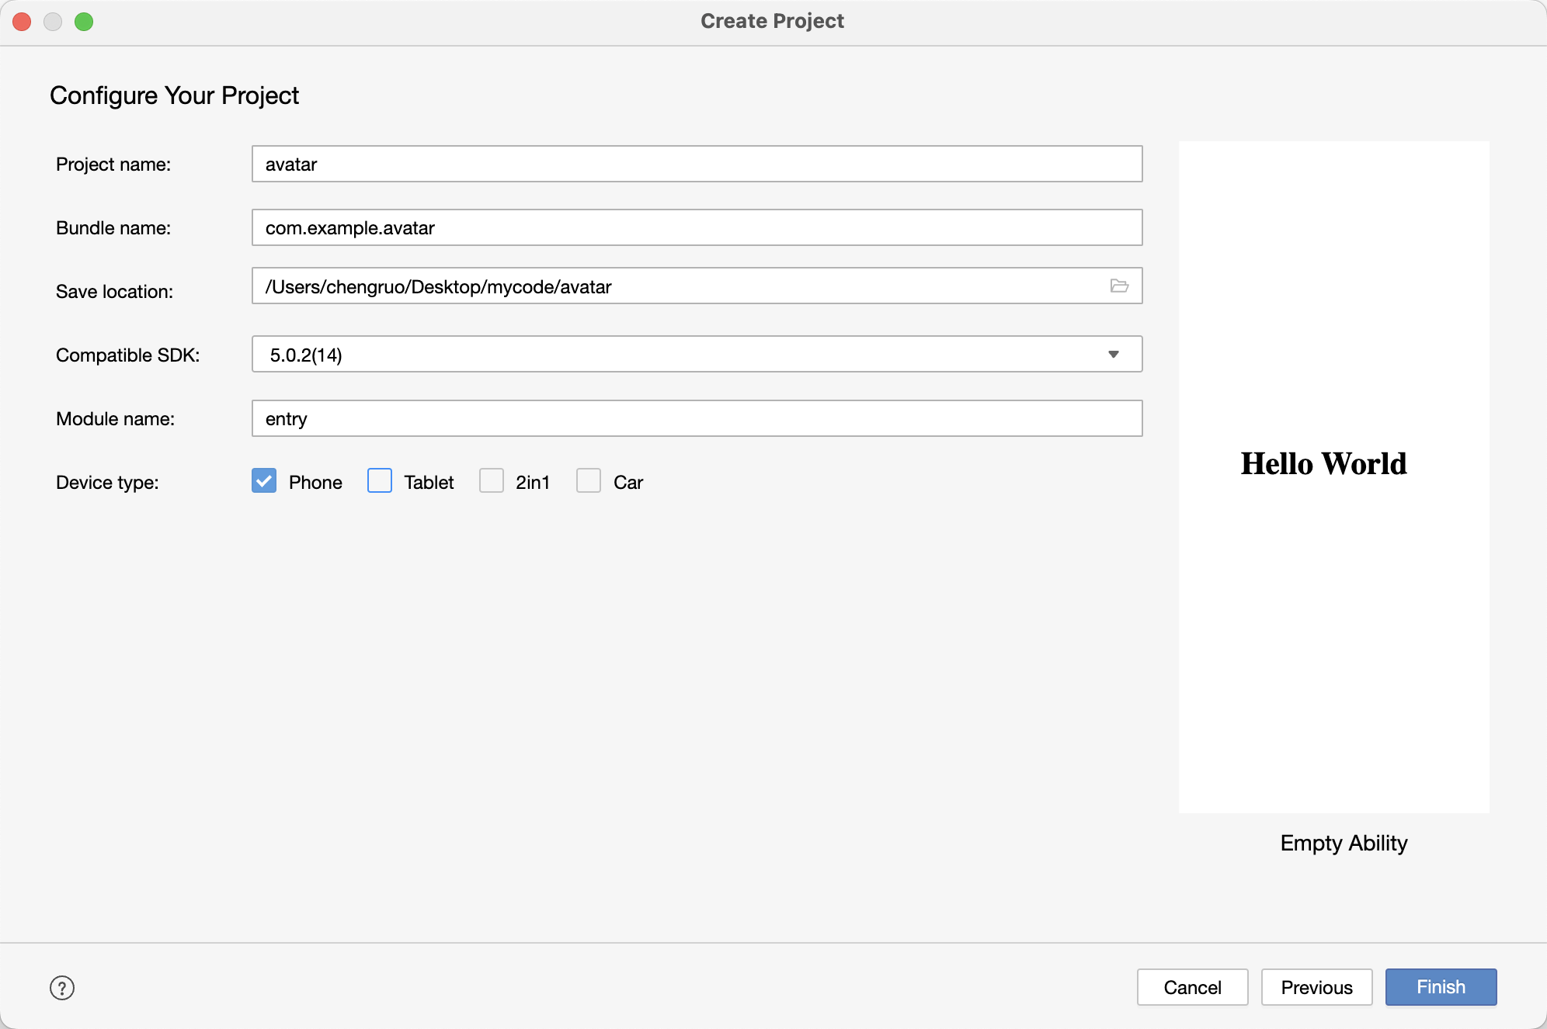Click the Empty Ability template label
This screenshot has width=1547, height=1029.
pos(1344,843)
